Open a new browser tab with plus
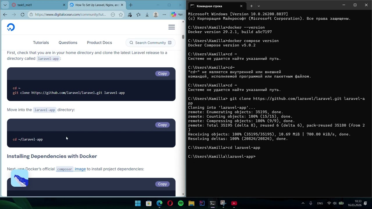Image resolution: width=372 pixels, height=209 pixels. click(130, 5)
